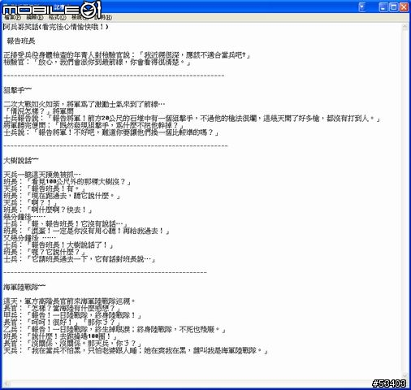
Task: Click the line asking 當海陸有什麼感想
Action: click(x=62, y=308)
